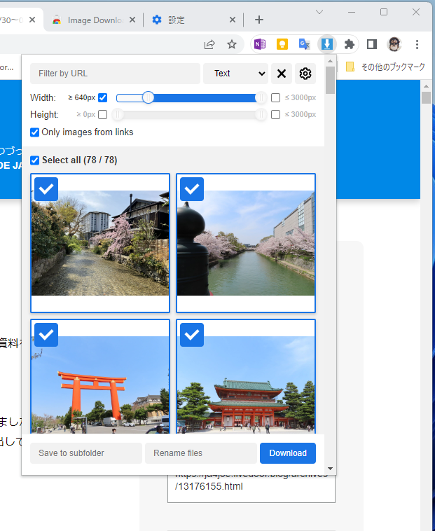This screenshot has width=435, height=531.
Task: Toggle the Image Downloader extension icon
Action: click(326, 44)
